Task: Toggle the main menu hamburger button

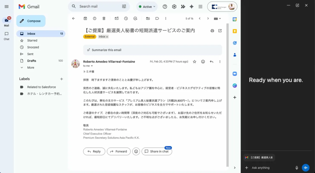Action: [6, 6]
